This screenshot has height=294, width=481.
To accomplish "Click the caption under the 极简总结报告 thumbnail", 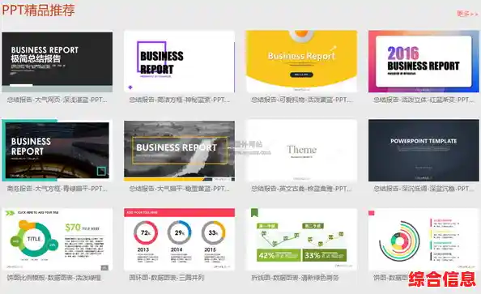I will [57, 100].
